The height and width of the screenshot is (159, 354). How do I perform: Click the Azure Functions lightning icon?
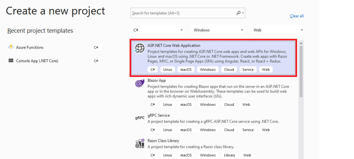coord(11,47)
